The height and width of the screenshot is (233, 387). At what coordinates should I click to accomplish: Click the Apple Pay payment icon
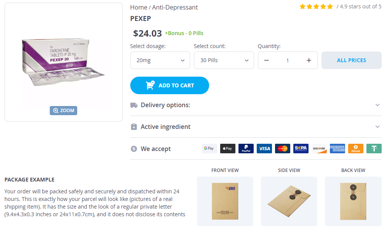click(x=227, y=149)
